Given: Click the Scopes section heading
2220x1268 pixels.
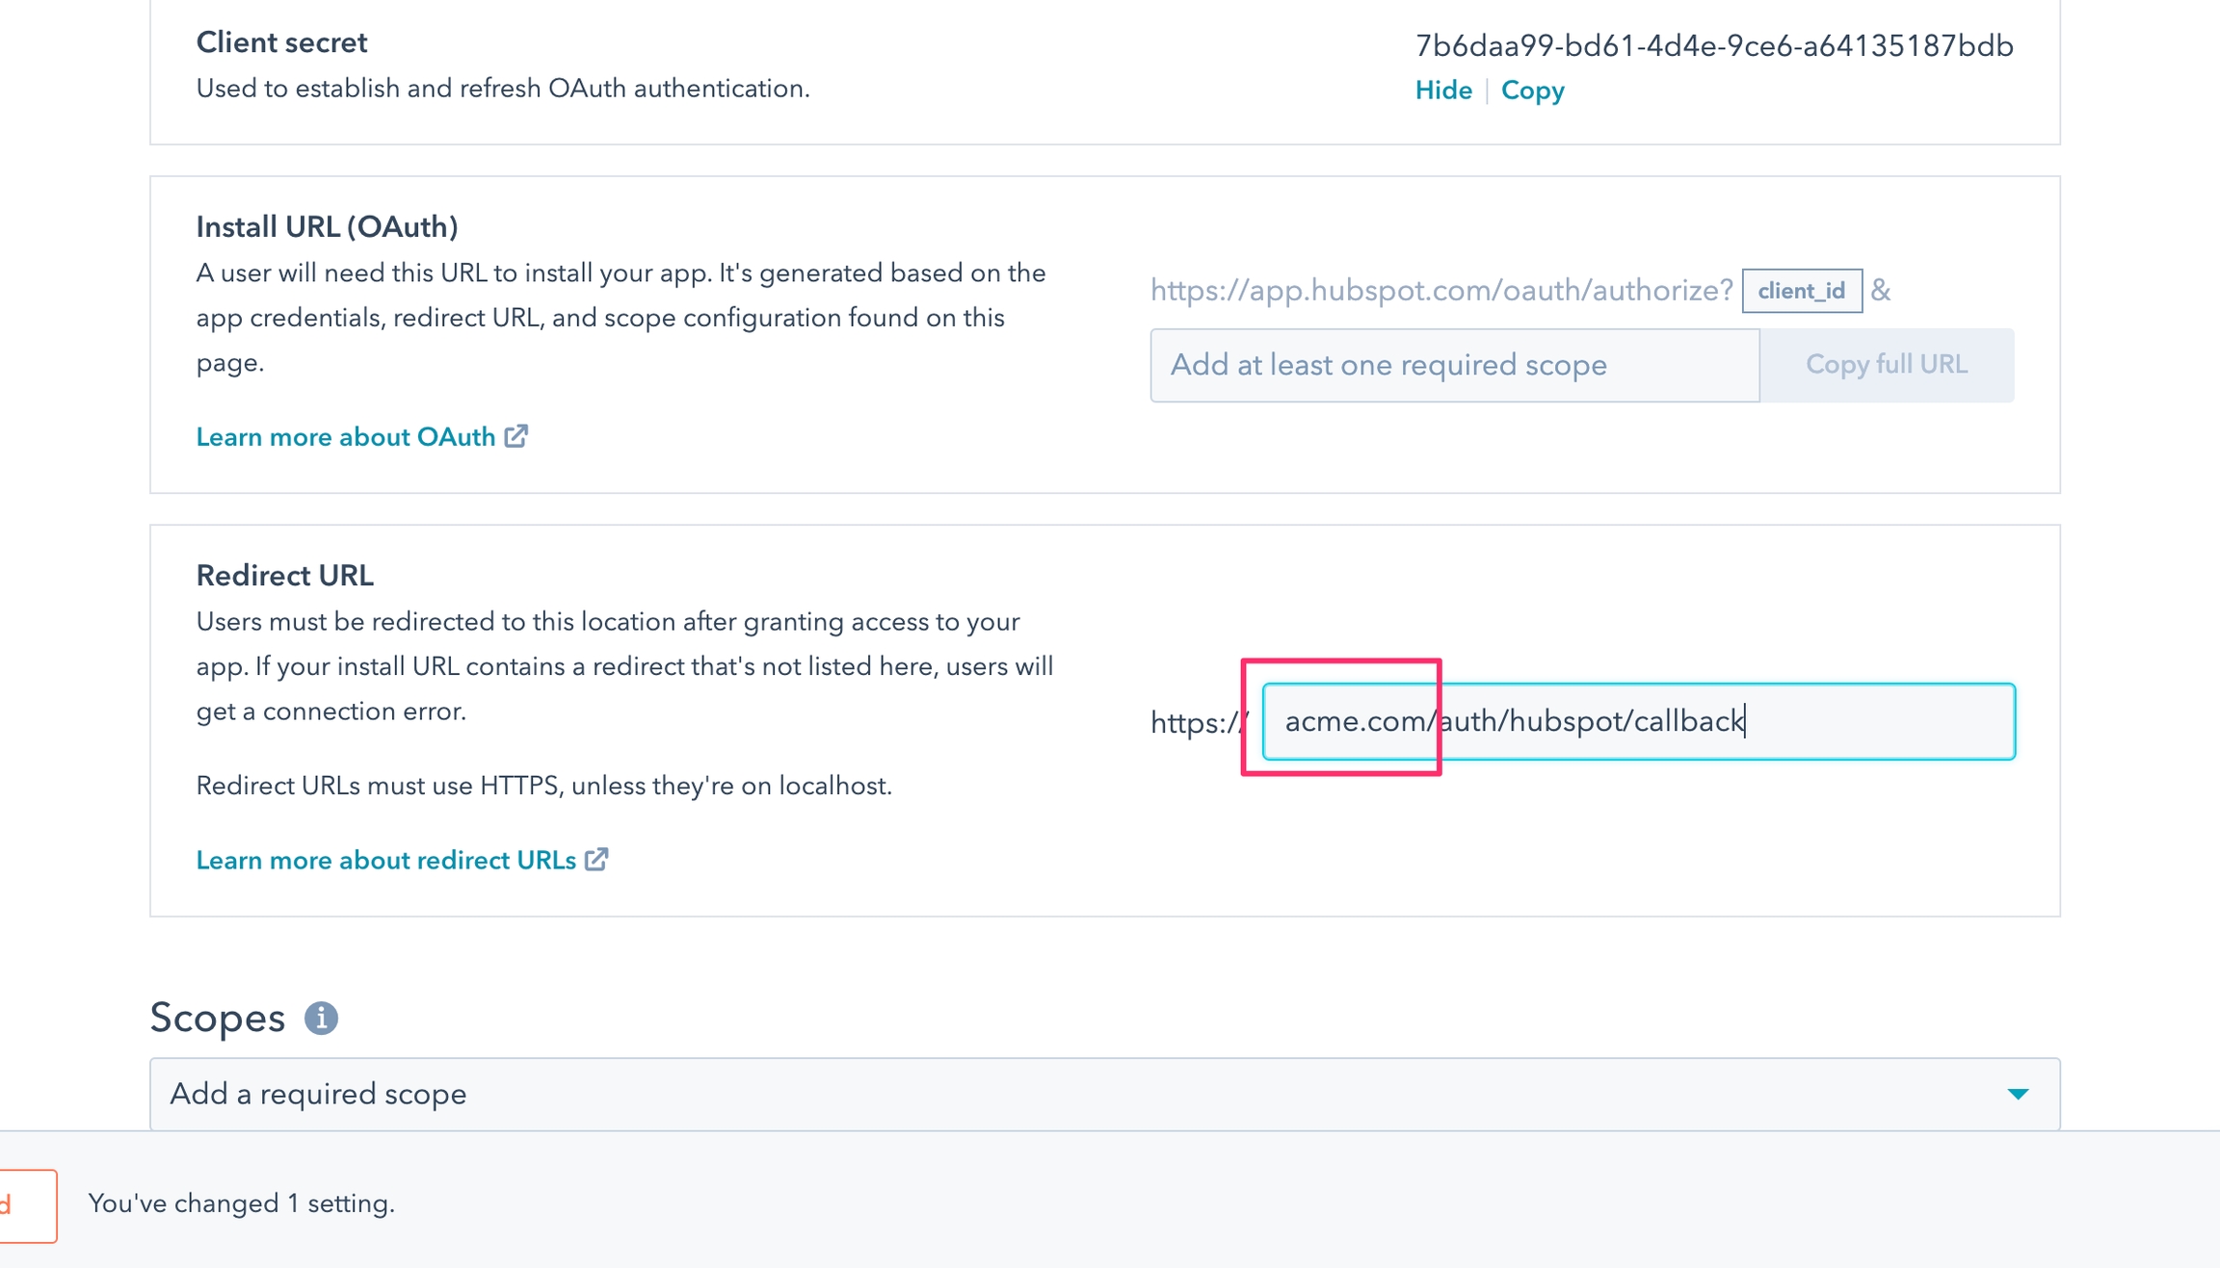Looking at the screenshot, I should point(218,1018).
